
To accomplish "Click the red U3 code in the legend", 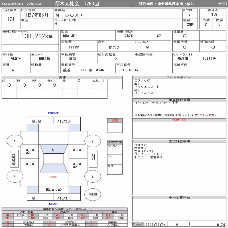I will (33, 218).
